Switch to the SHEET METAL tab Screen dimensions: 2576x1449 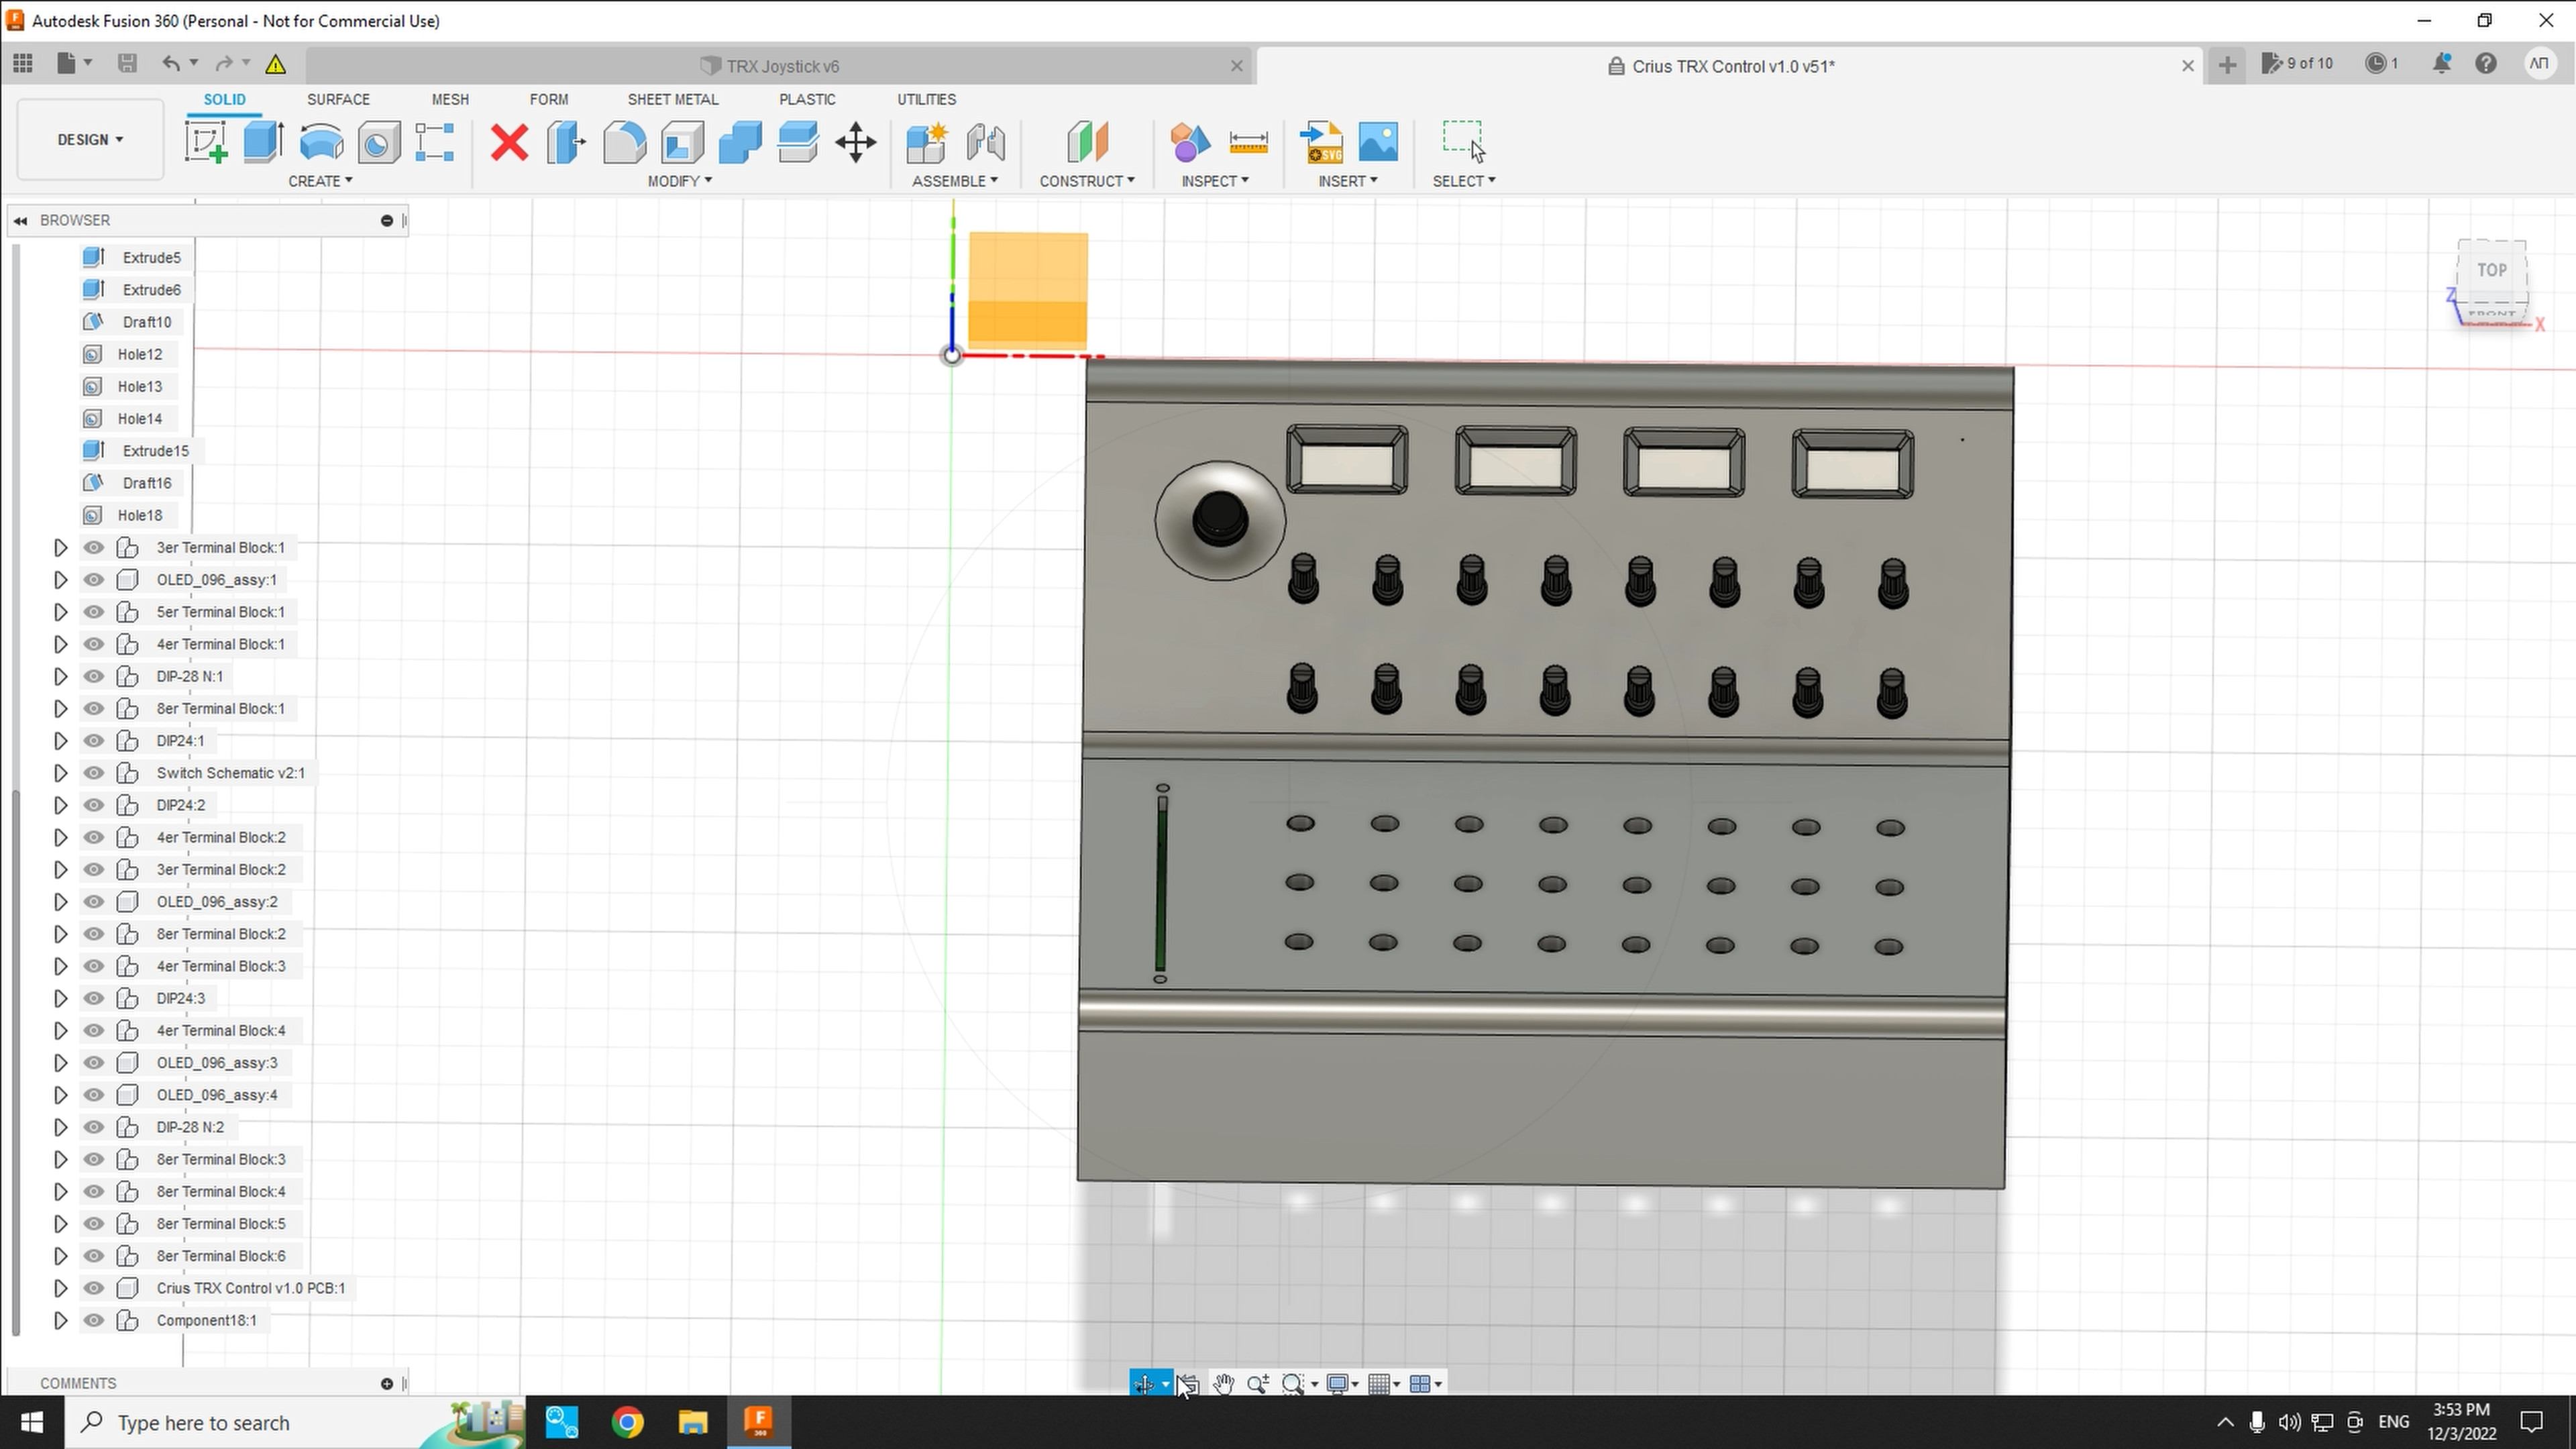[x=672, y=99]
